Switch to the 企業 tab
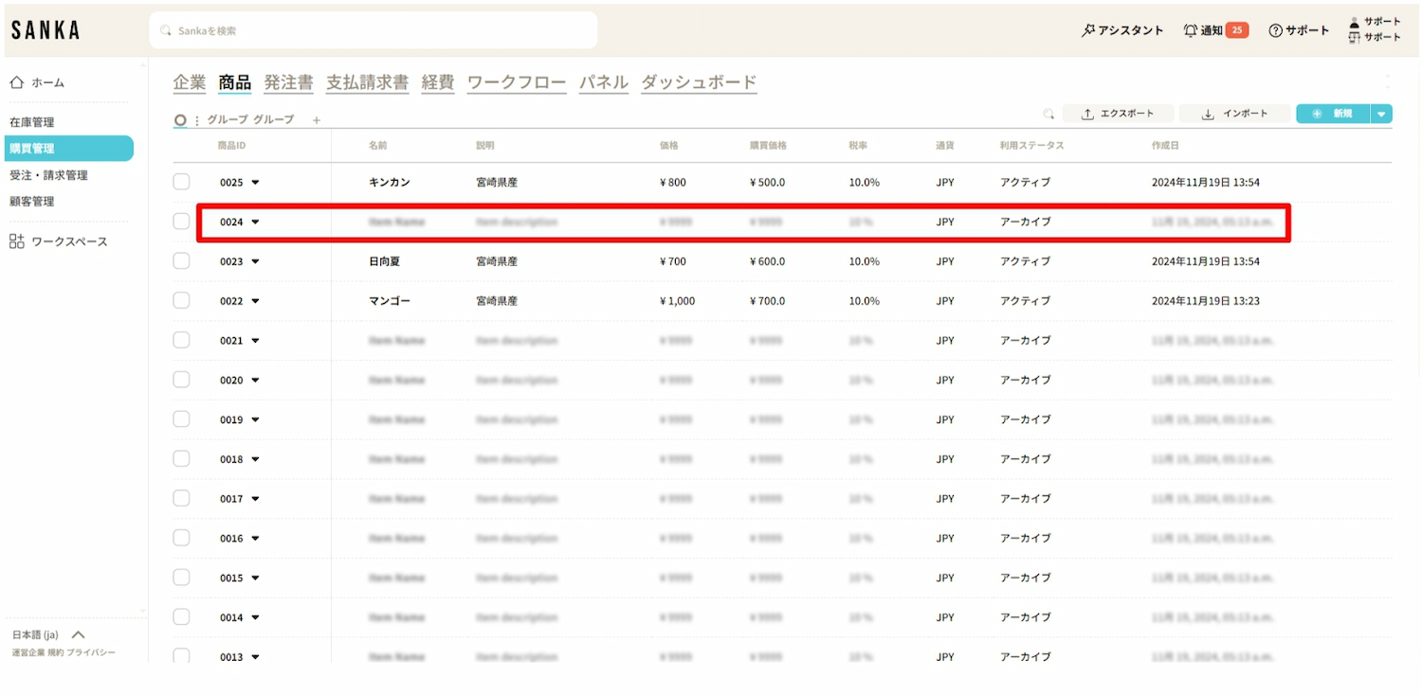This screenshot has height=695, width=1422. (190, 82)
